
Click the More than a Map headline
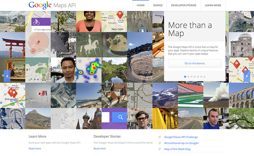click(x=190, y=29)
